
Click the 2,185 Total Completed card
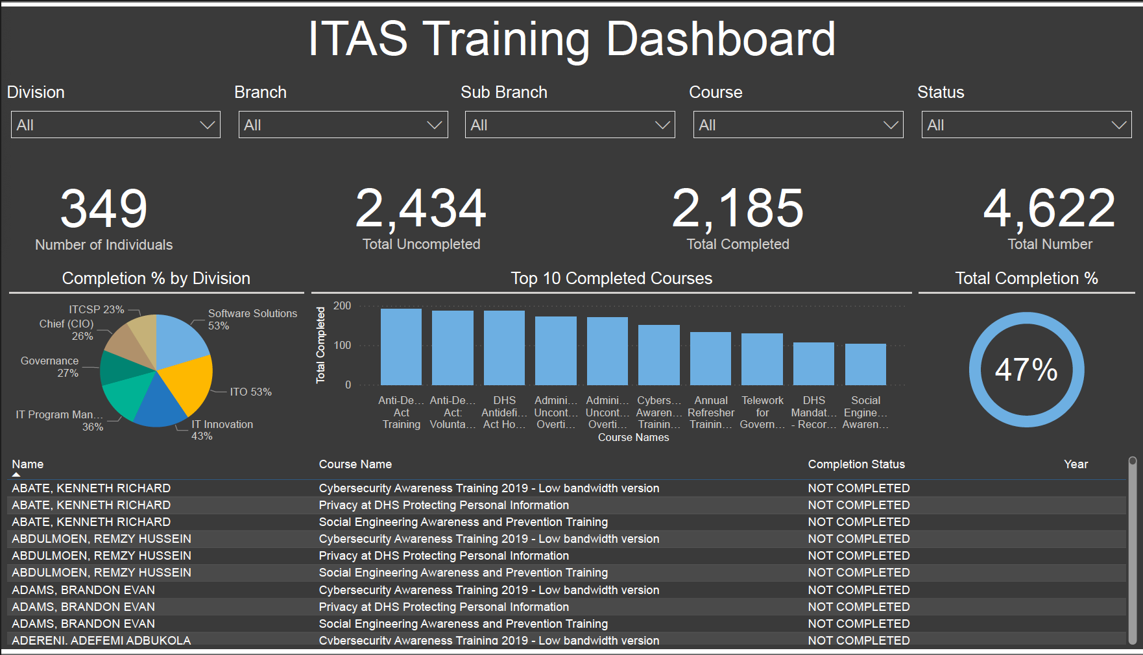(738, 219)
